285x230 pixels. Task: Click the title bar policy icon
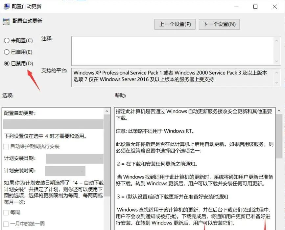pos(7,7)
